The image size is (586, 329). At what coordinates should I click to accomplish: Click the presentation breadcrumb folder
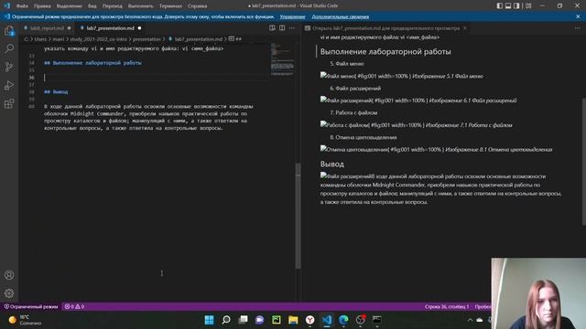click(146, 38)
